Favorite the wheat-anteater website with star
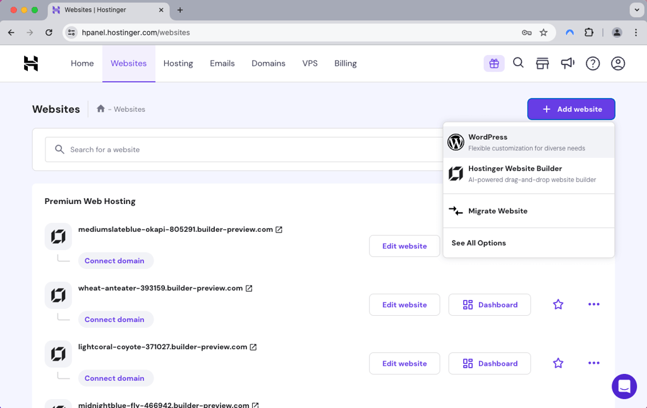 [558, 304]
